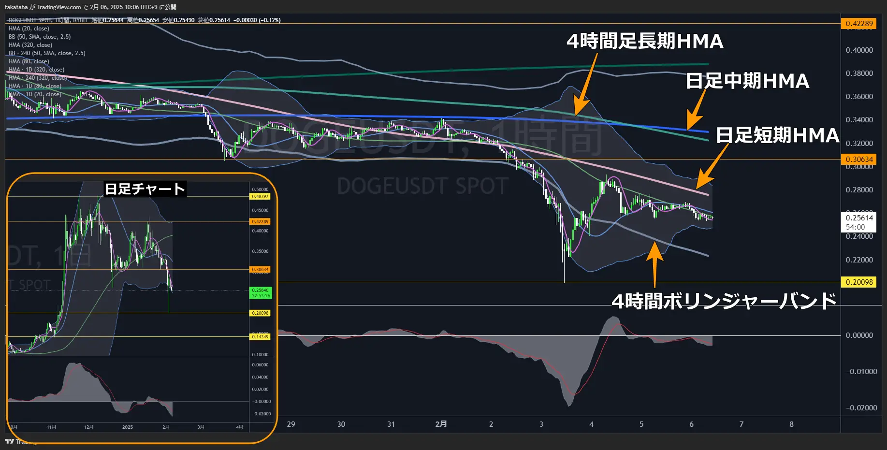The width and height of the screenshot is (887, 450).
Task: Click date 31 on the main time axis
Action: (x=391, y=424)
